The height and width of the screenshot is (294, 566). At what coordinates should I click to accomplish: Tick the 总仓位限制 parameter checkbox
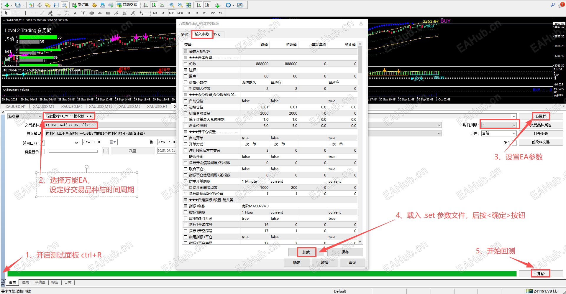point(186,125)
